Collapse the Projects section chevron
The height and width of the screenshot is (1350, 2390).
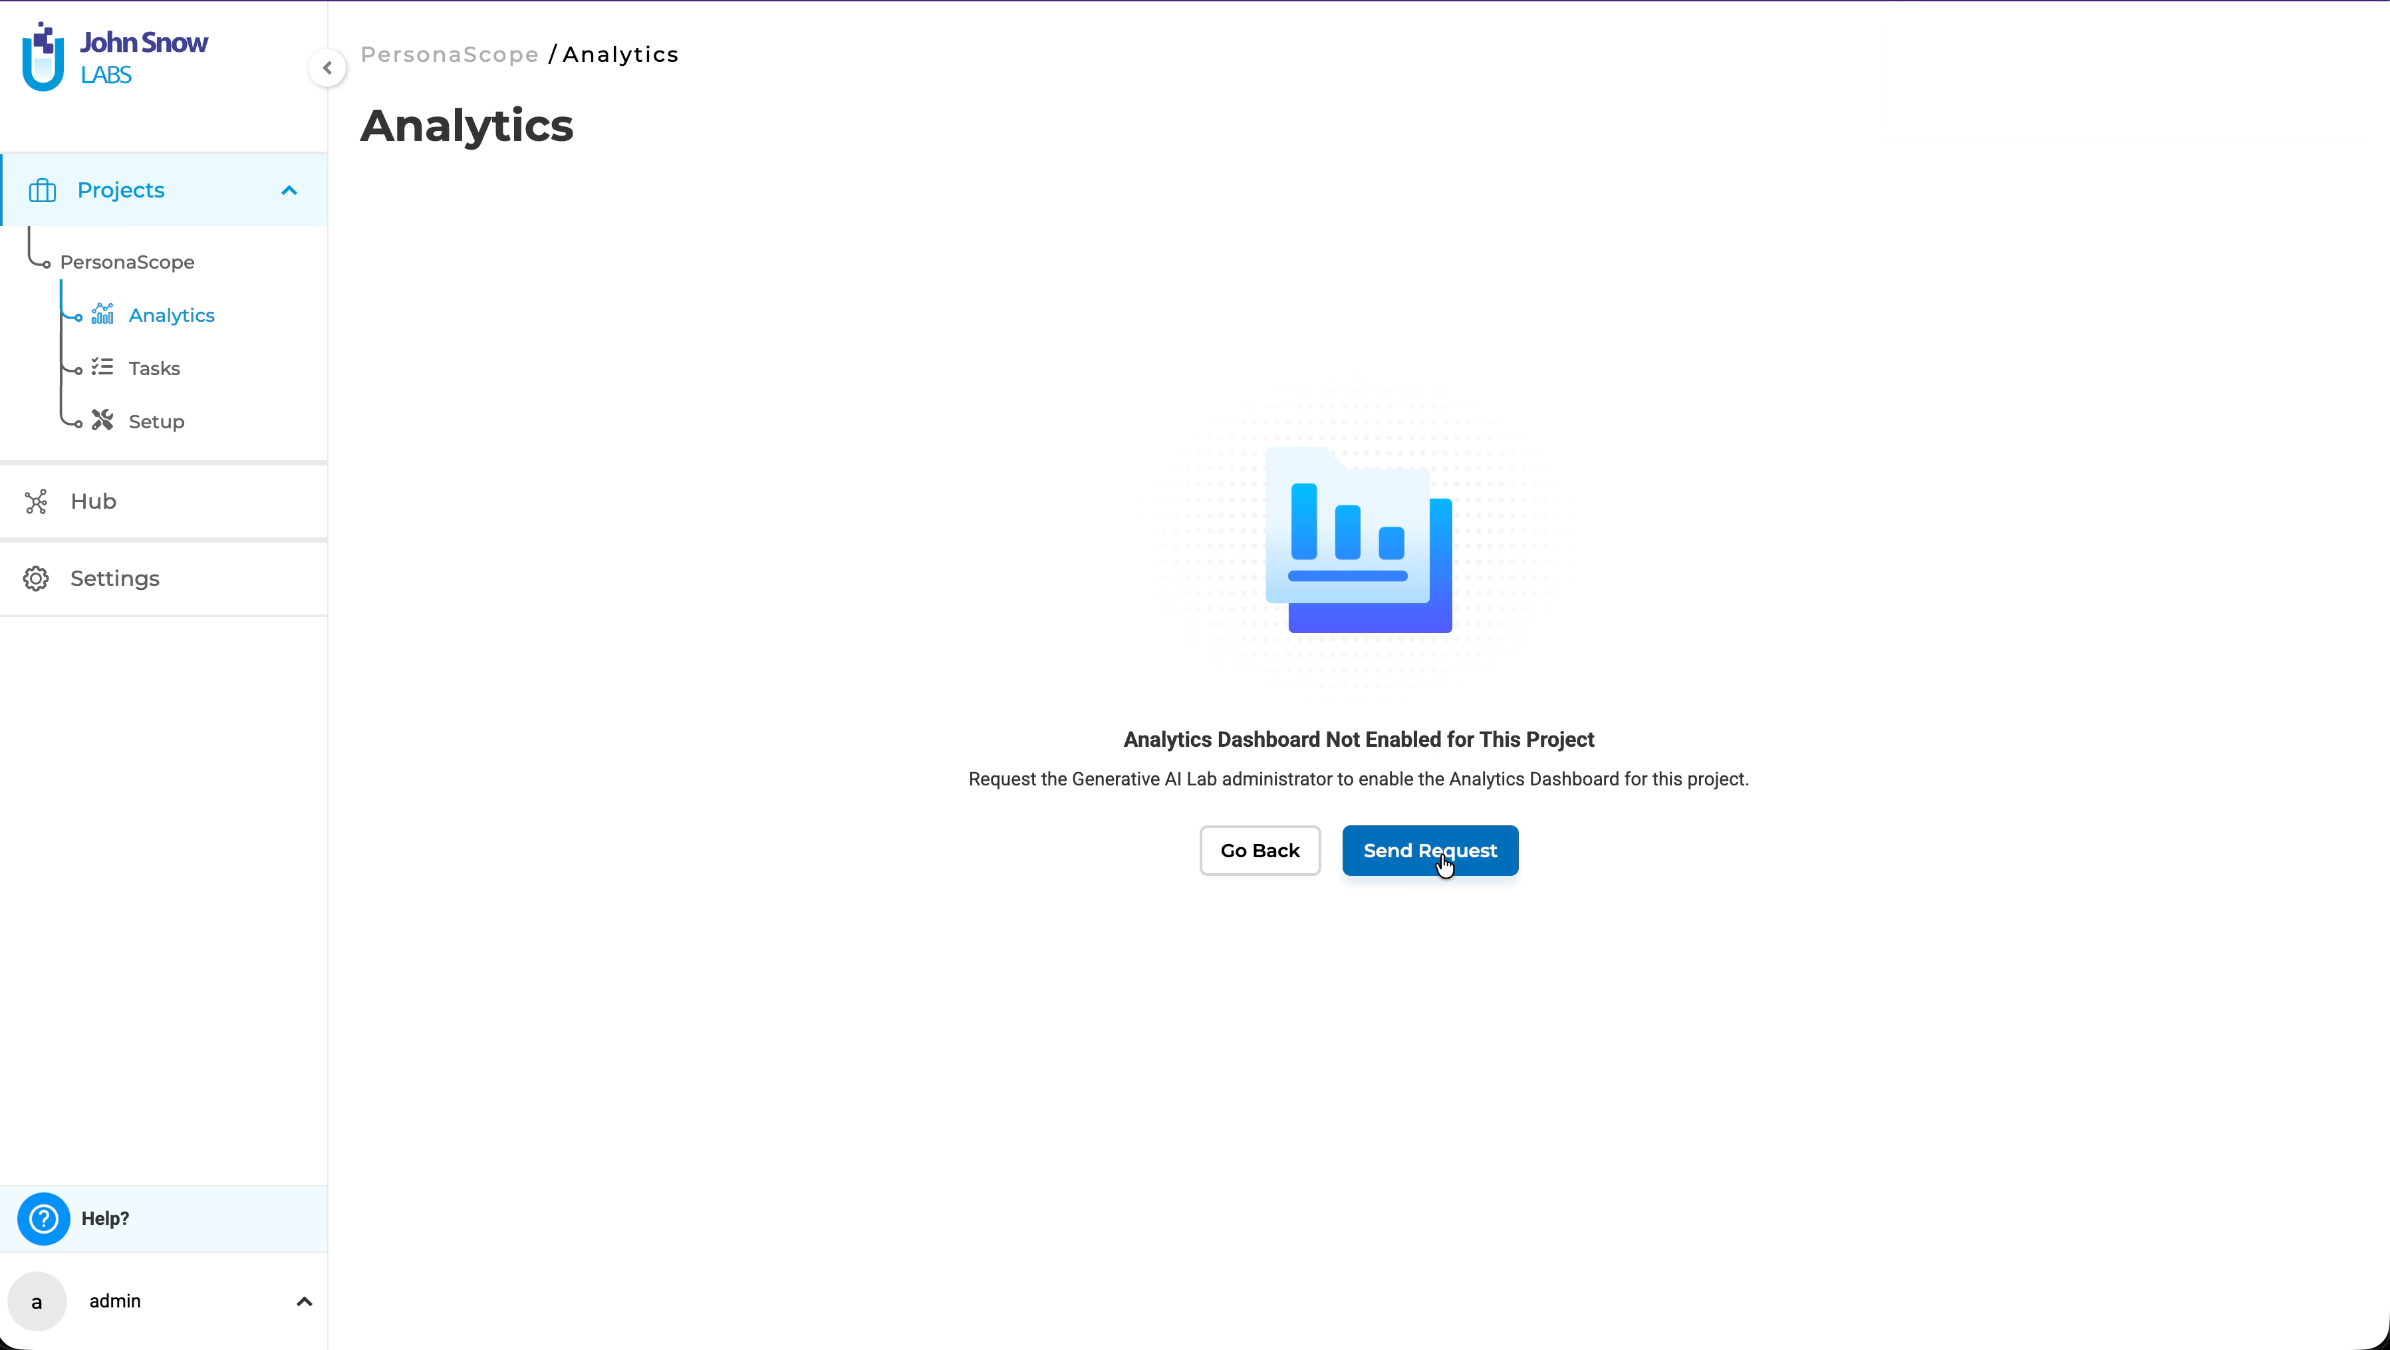pos(289,190)
